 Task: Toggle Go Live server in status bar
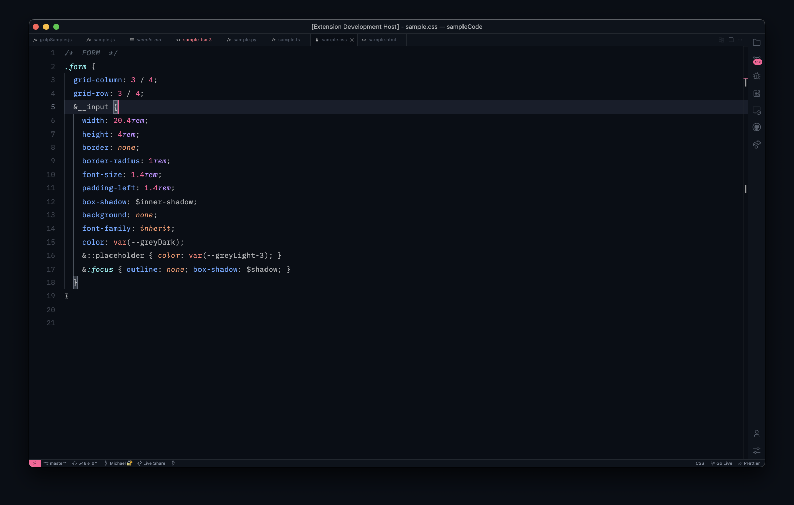point(721,463)
